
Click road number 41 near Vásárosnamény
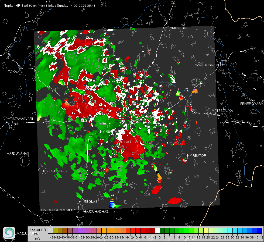pyautogui.click(x=205, y=79)
